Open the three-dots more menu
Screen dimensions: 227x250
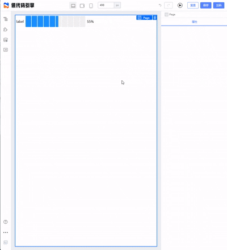click(6, 232)
